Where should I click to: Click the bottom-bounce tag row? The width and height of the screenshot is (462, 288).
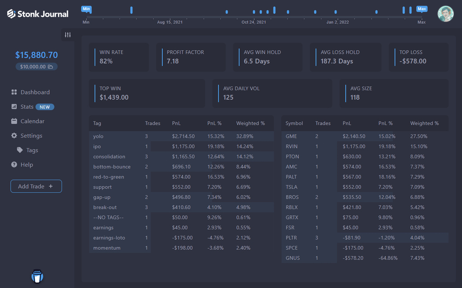click(181, 167)
